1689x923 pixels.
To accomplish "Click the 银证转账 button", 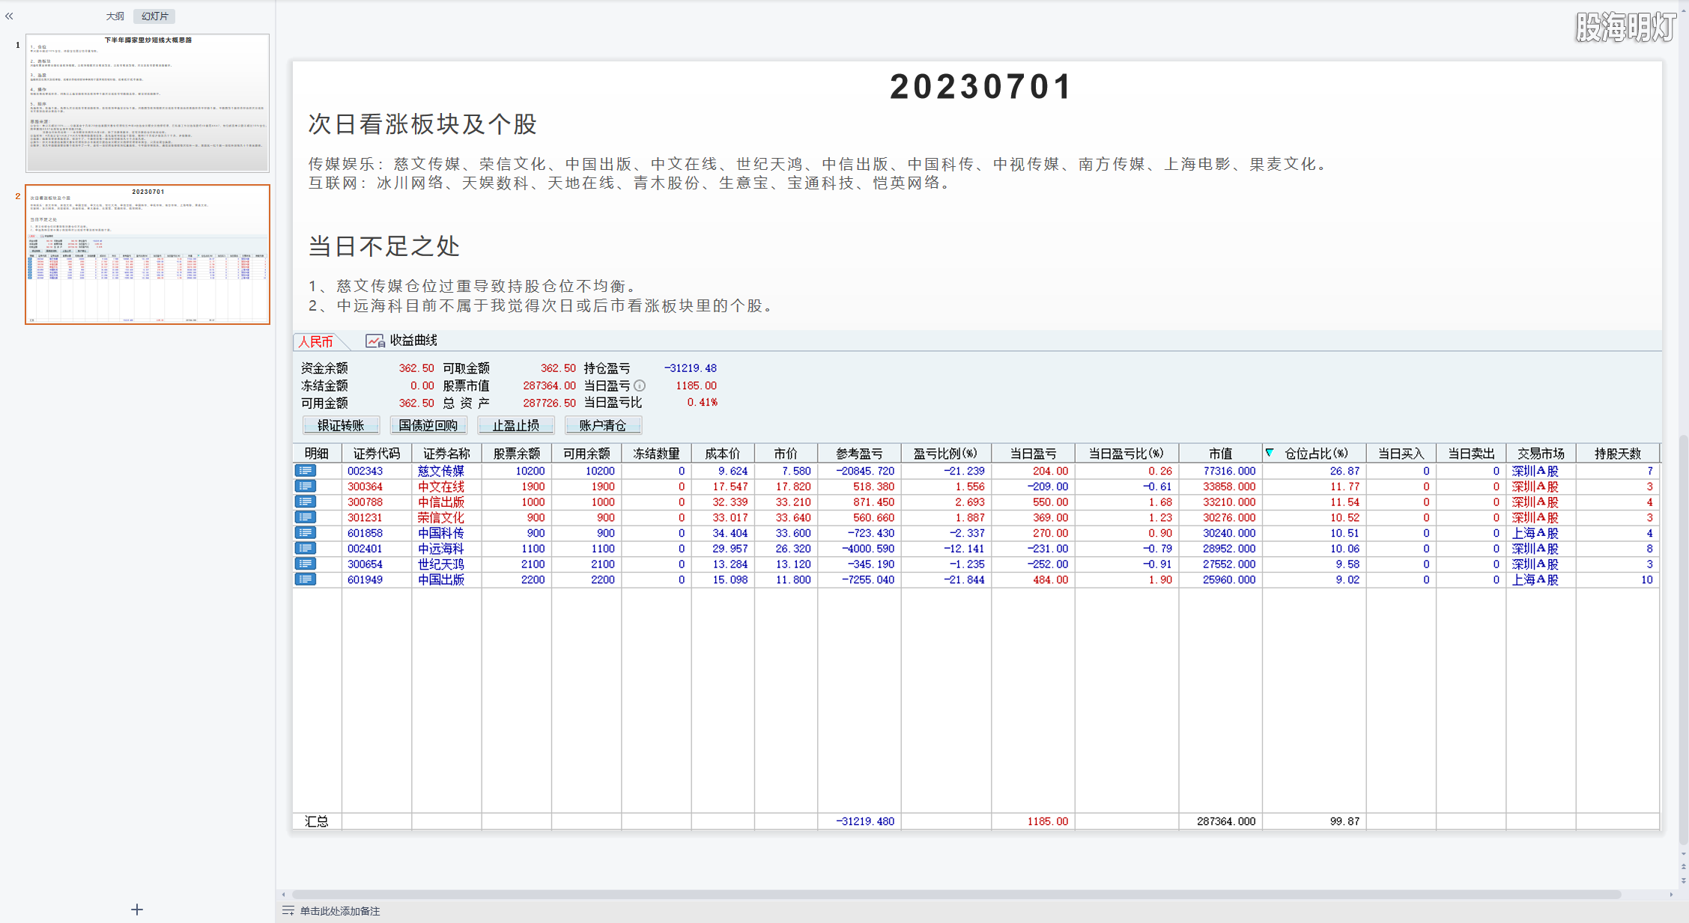I will coord(341,425).
